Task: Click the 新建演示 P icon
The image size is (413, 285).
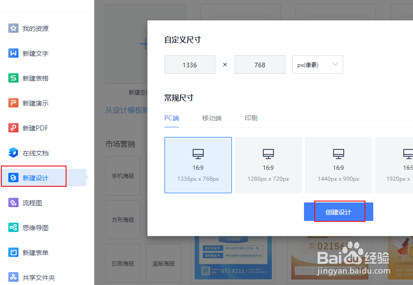Action: coord(13,103)
